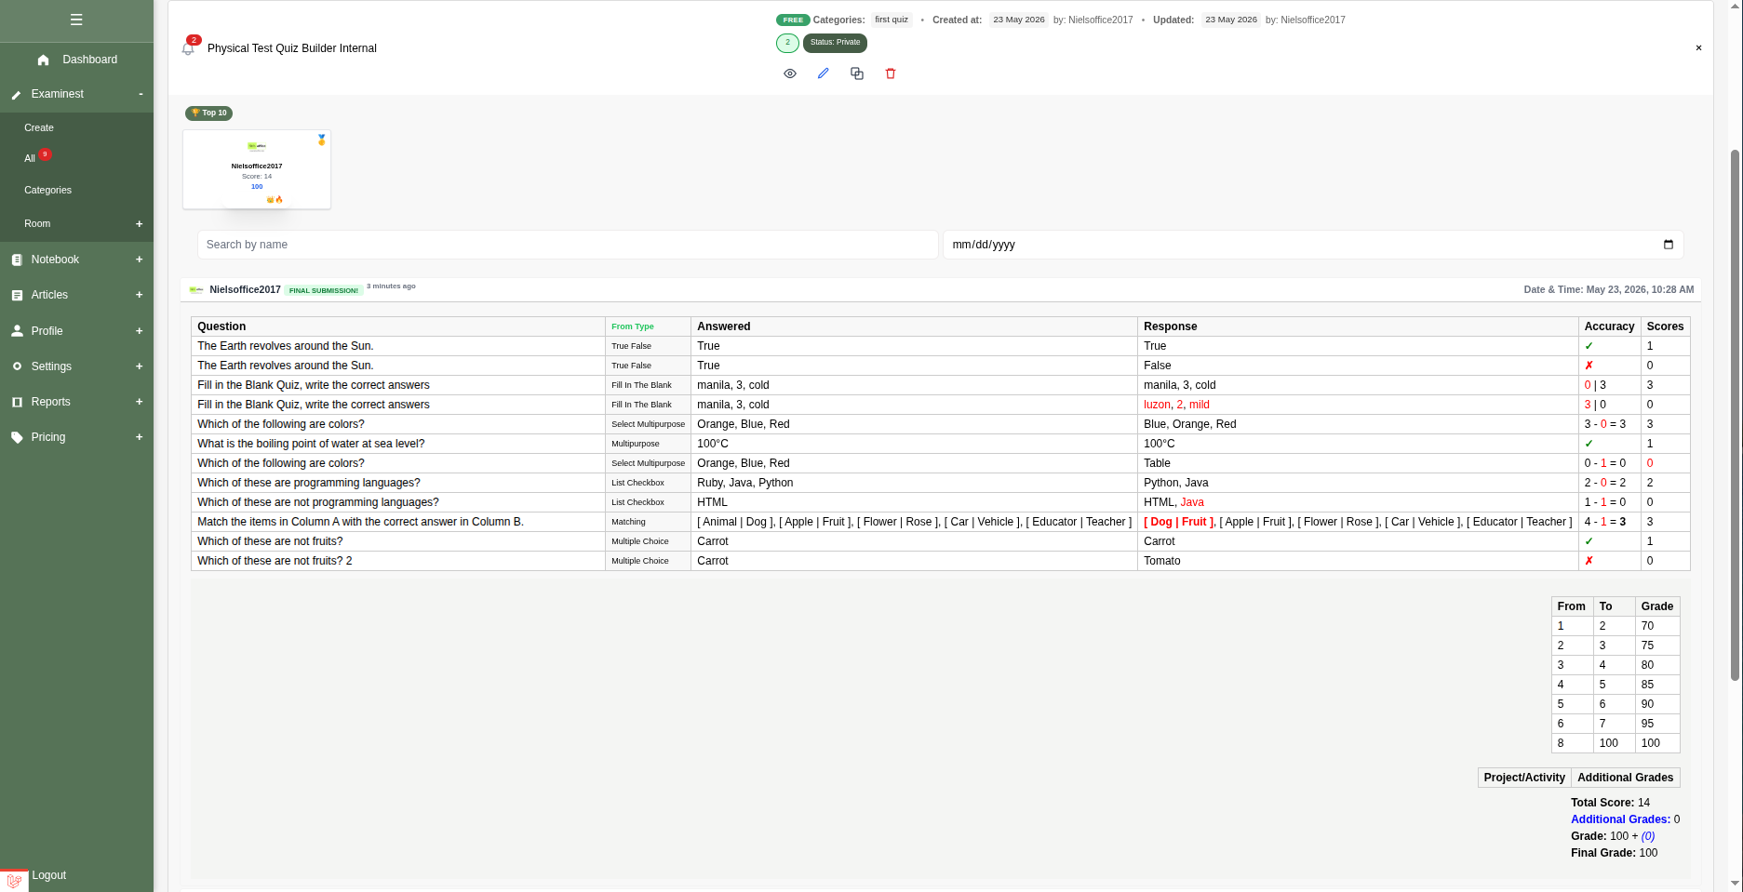Expand the Notebook submenu plus

point(140,260)
